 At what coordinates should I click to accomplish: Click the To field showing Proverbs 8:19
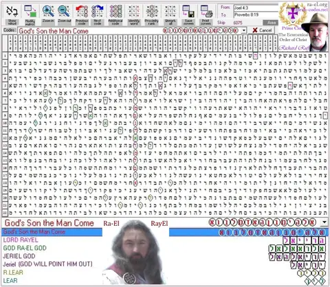pos(256,15)
